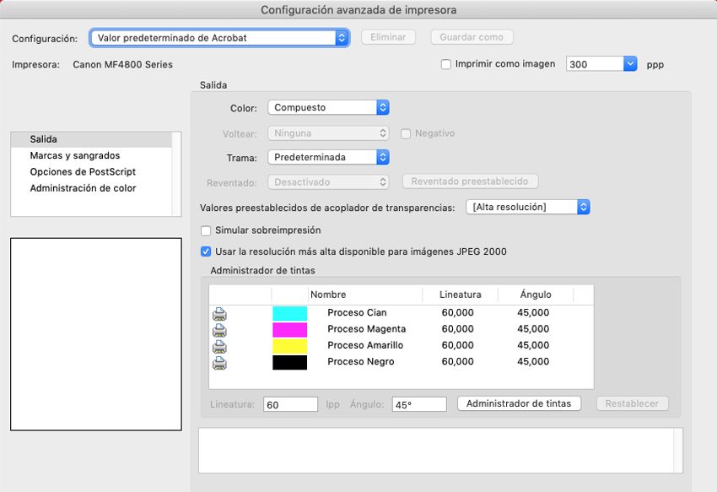The image size is (717, 492).
Task: Check Simular sobreimpresión
Action: [204, 230]
